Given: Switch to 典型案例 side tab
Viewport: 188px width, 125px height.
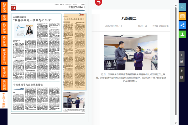Looking at the screenshot, I should pos(4,84).
